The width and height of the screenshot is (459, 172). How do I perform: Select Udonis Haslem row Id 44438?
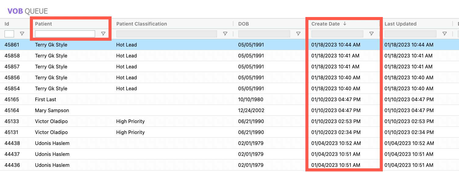coord(12,143)
